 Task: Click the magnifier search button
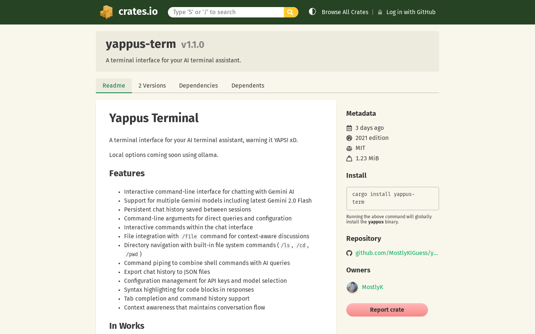(291, 12)
